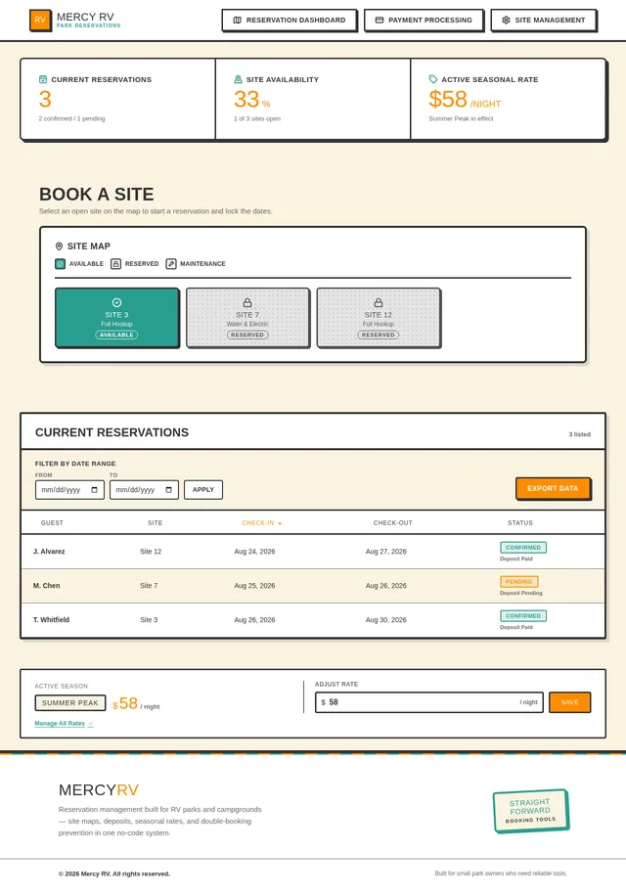Click the lock icon on Site 12 tile
Screen dimensions: 626x895
coord(379,302)
